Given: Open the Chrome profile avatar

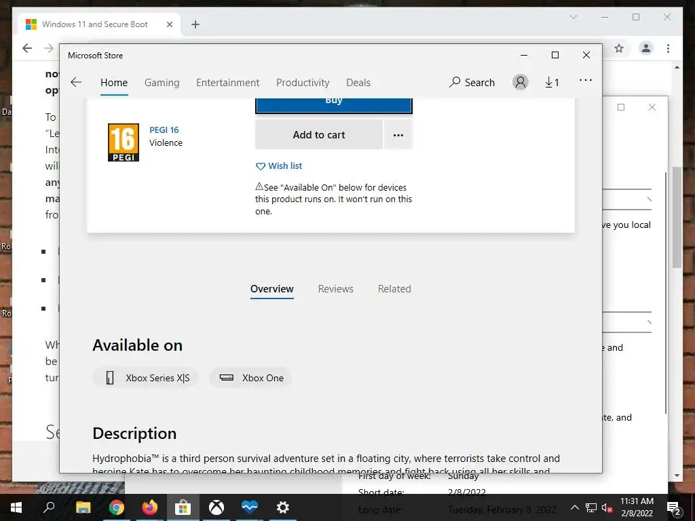Looking at the screenshot, I should point(646,48).
